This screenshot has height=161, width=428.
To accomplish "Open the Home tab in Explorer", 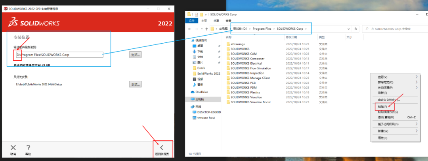I will [x=204, y=21].
